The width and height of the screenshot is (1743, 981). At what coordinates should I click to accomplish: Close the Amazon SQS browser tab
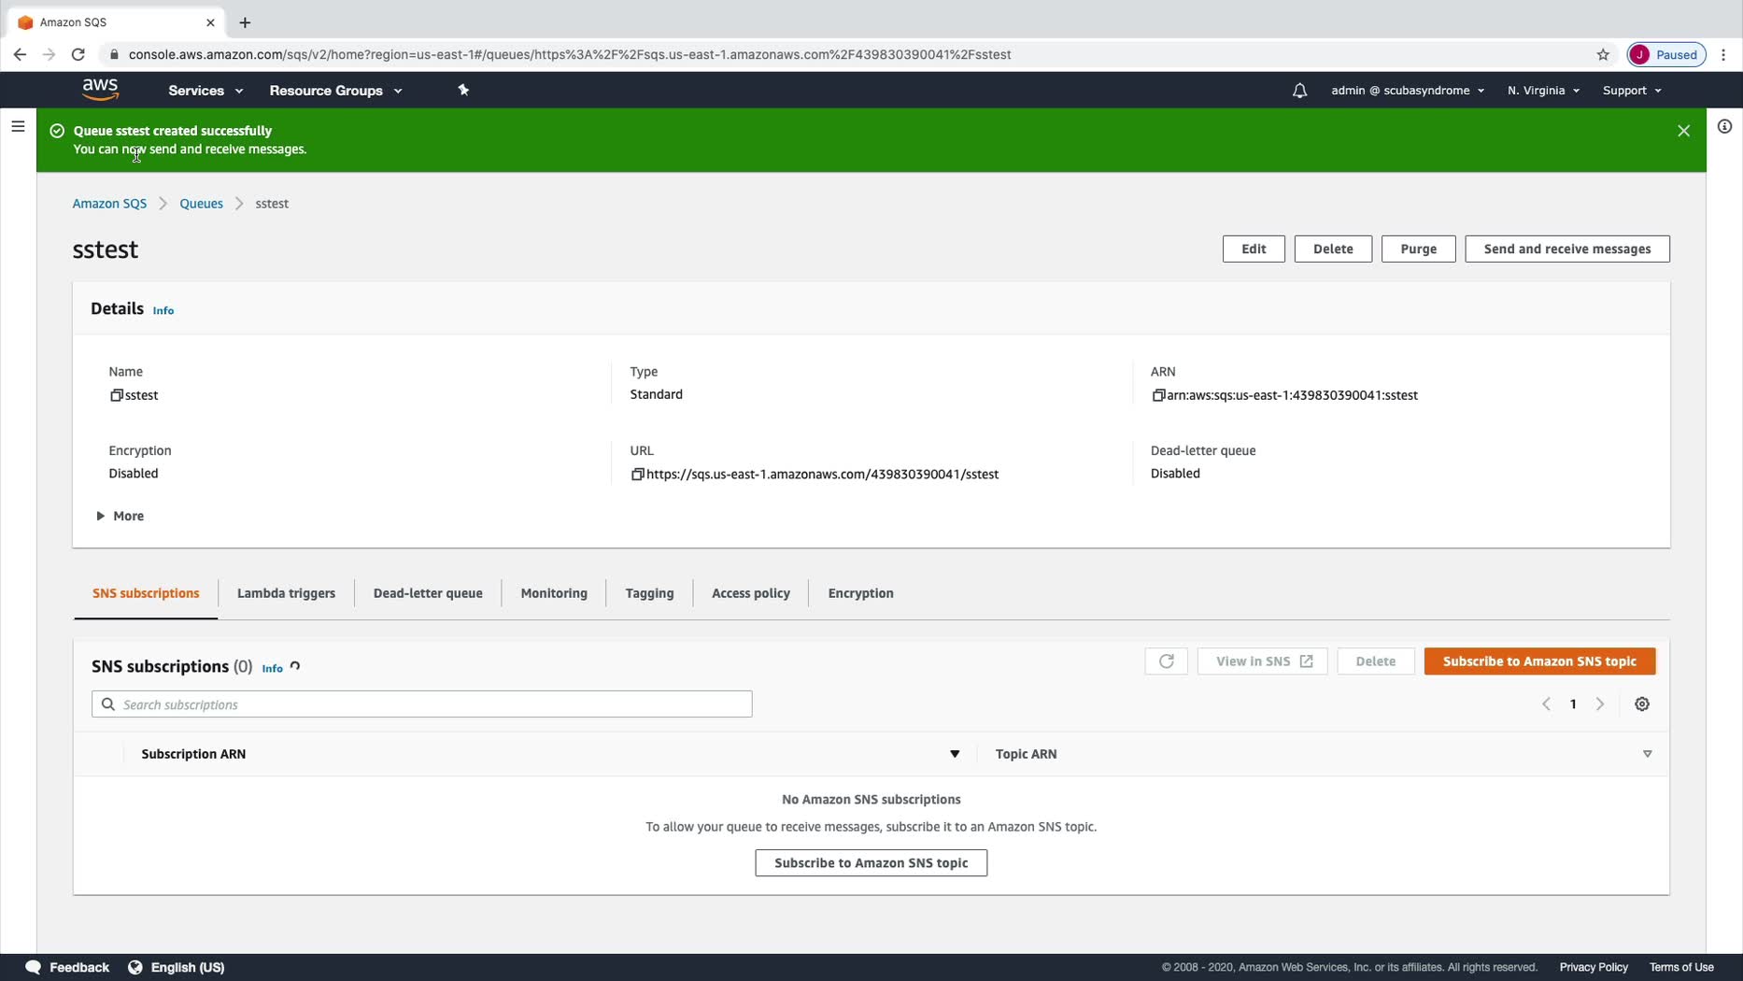tap(210, 22)
